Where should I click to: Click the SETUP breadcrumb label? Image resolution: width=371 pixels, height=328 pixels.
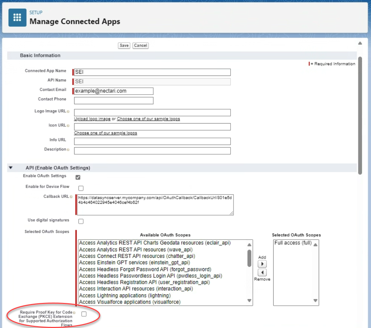(36, 13)
